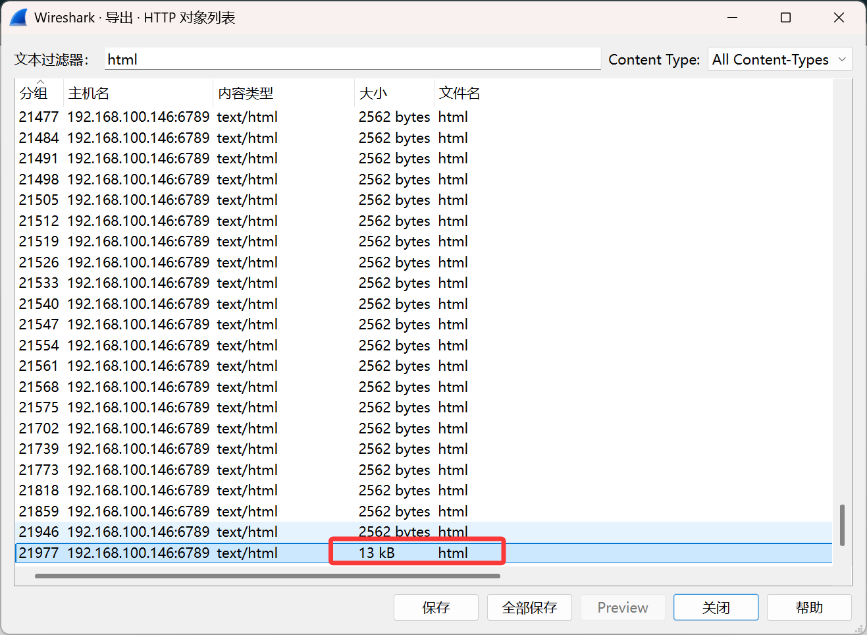Click the 文本过滤器 label
Screen dimensions: 867x635
tap(51, 59)
